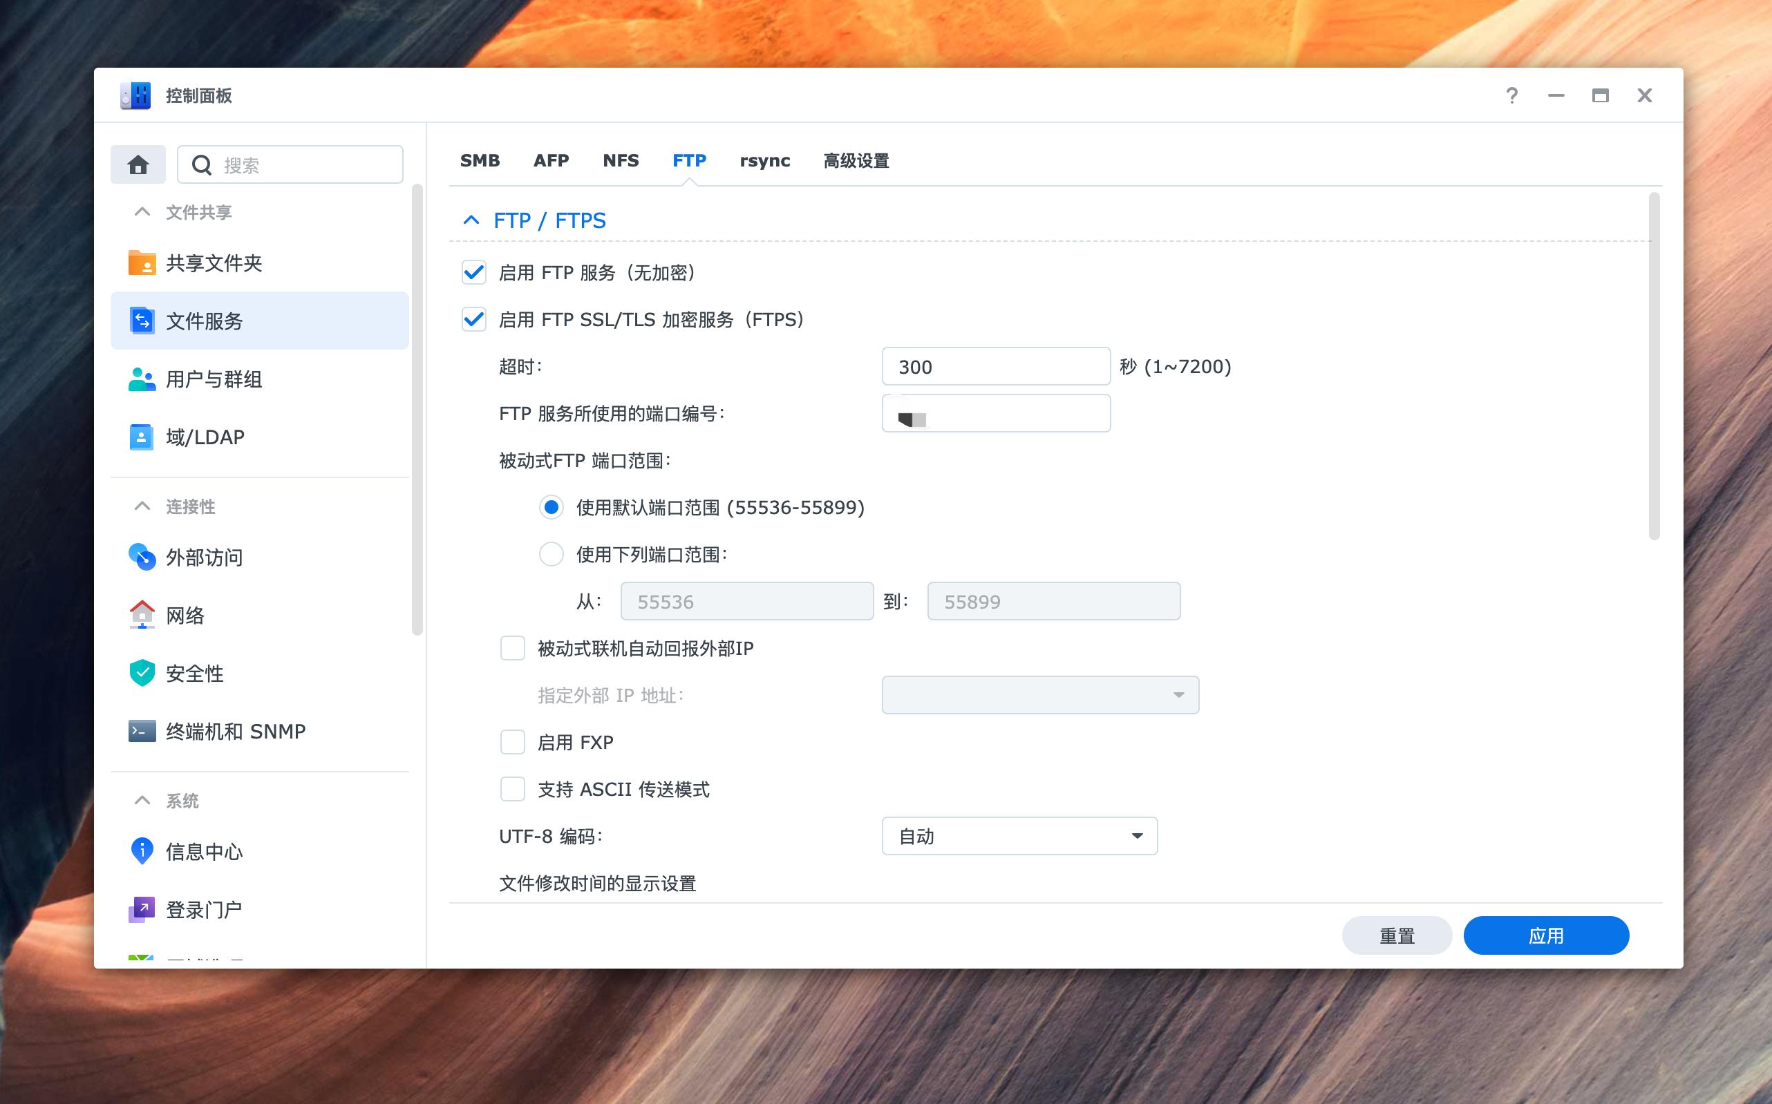The width and height of the screenshot is (1772, 1104).
Task: Disable 启用 FTP 服务（无加密）
Action: (x=473, y=272)
